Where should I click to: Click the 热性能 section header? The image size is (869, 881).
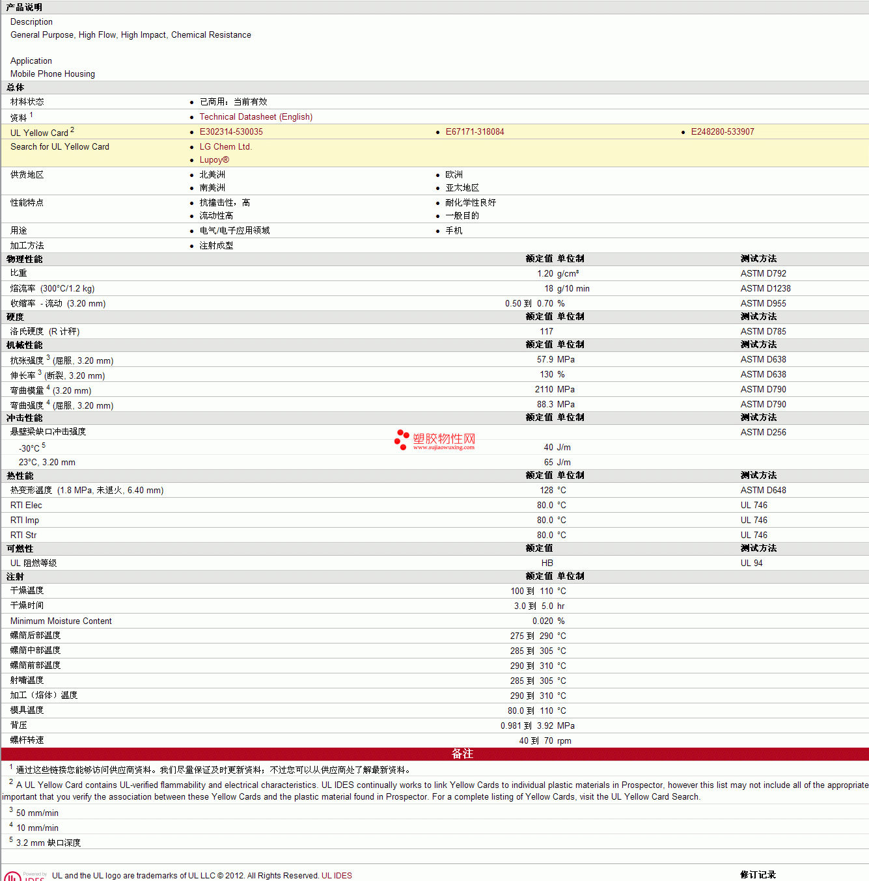20,476
